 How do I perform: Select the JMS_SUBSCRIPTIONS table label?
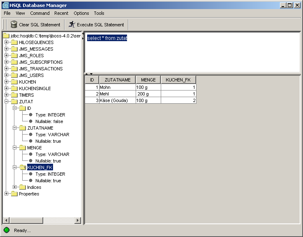click(x=41, y=62)
